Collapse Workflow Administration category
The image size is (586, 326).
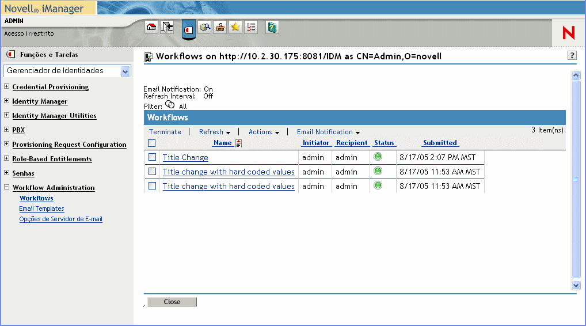coord(6,187)
